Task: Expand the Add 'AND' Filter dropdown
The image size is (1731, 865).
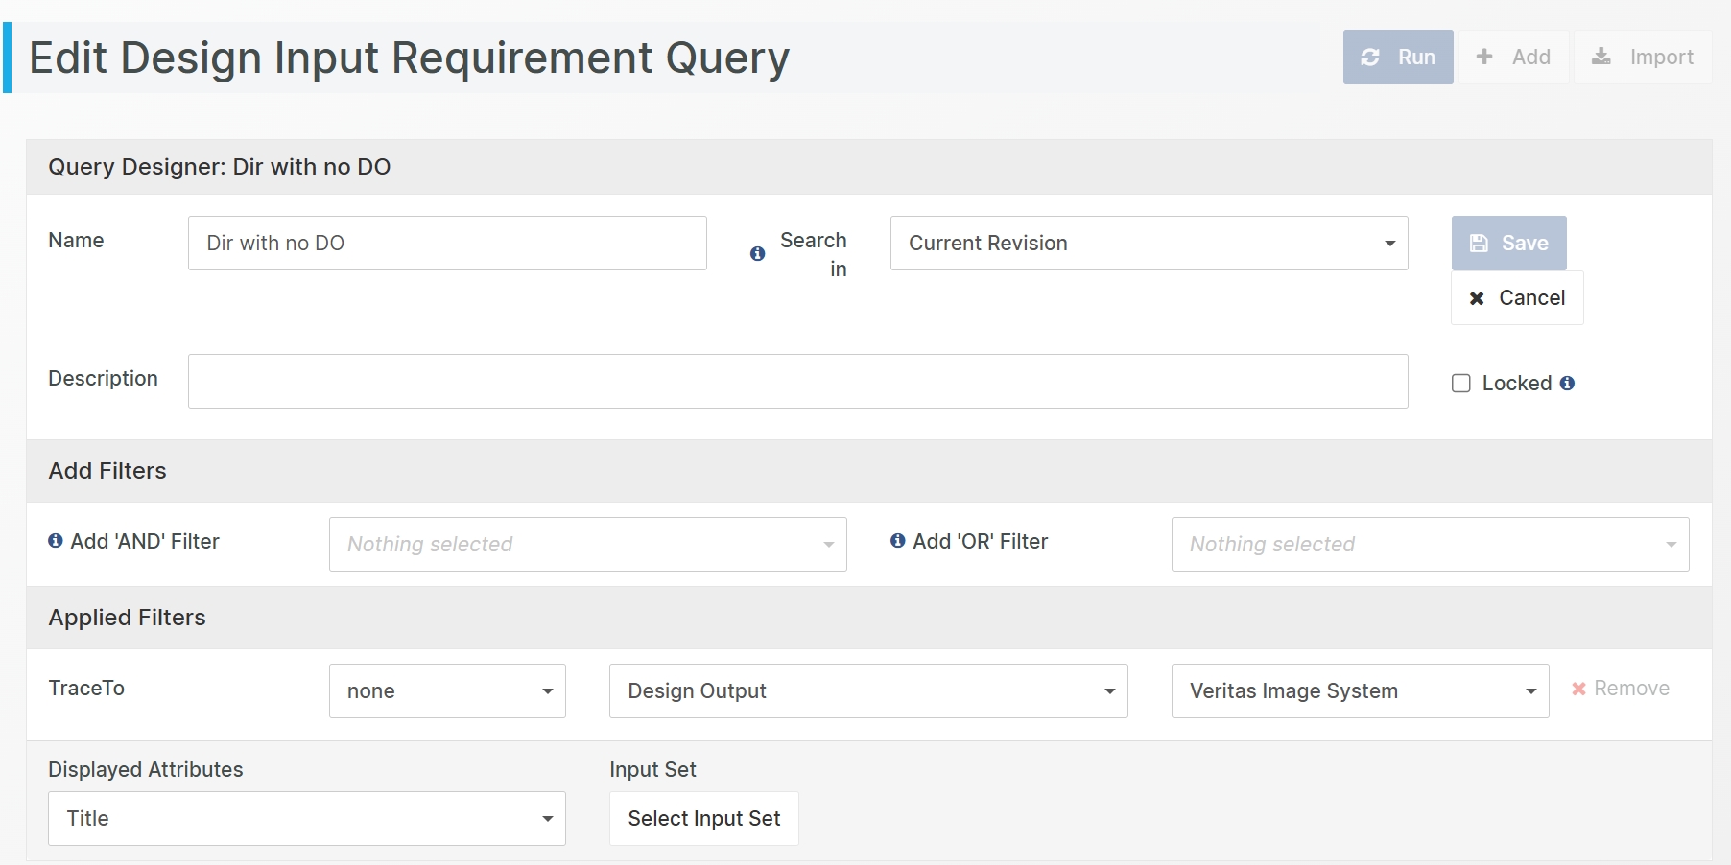Action: pos(587,544)
